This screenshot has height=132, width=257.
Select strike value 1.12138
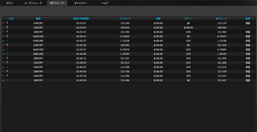[125, 41]
